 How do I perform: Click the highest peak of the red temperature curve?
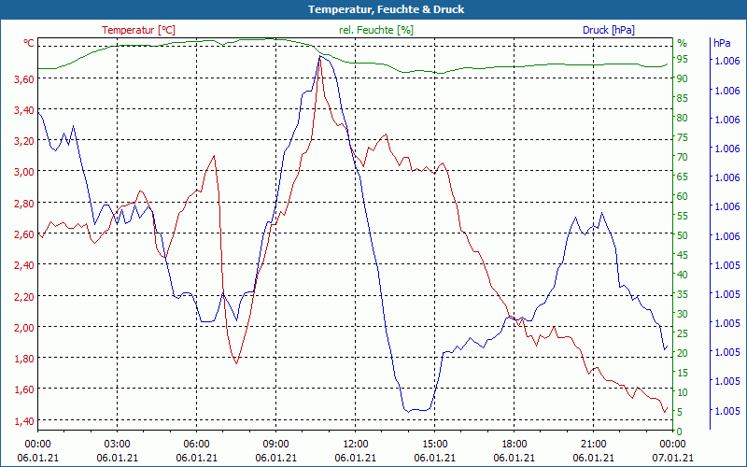click(x=320, y=60)
